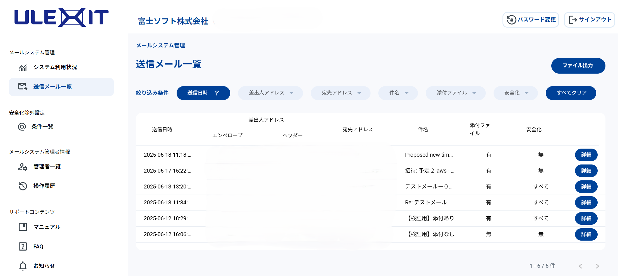Click 件名 column header

point(423,129)
